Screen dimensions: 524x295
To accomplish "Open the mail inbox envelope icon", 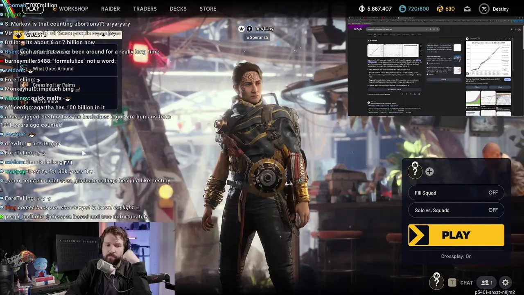I will 467,9.
